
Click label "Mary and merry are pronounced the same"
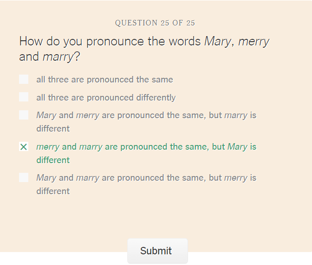click(121, 115)
